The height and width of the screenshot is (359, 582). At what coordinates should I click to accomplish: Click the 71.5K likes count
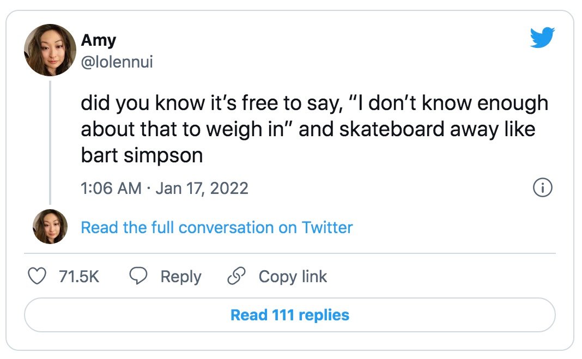79,277
